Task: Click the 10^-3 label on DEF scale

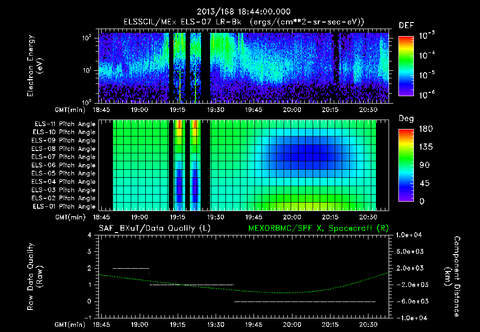Action: click(x=427, y=36)
